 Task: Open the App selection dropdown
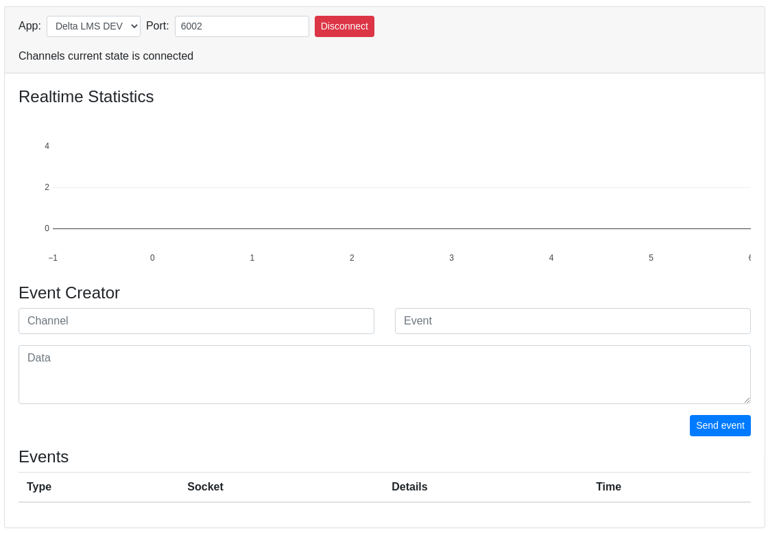93,26
